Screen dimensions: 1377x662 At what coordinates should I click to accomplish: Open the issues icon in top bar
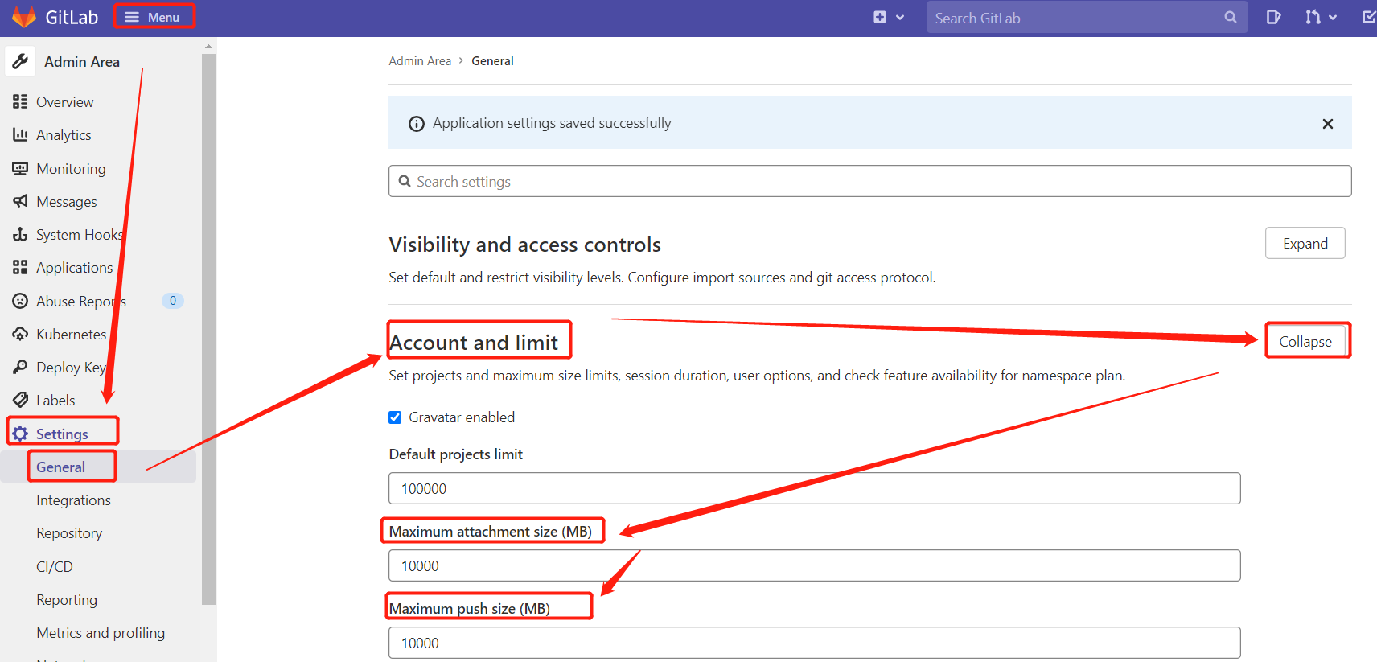click(1273, 17)
